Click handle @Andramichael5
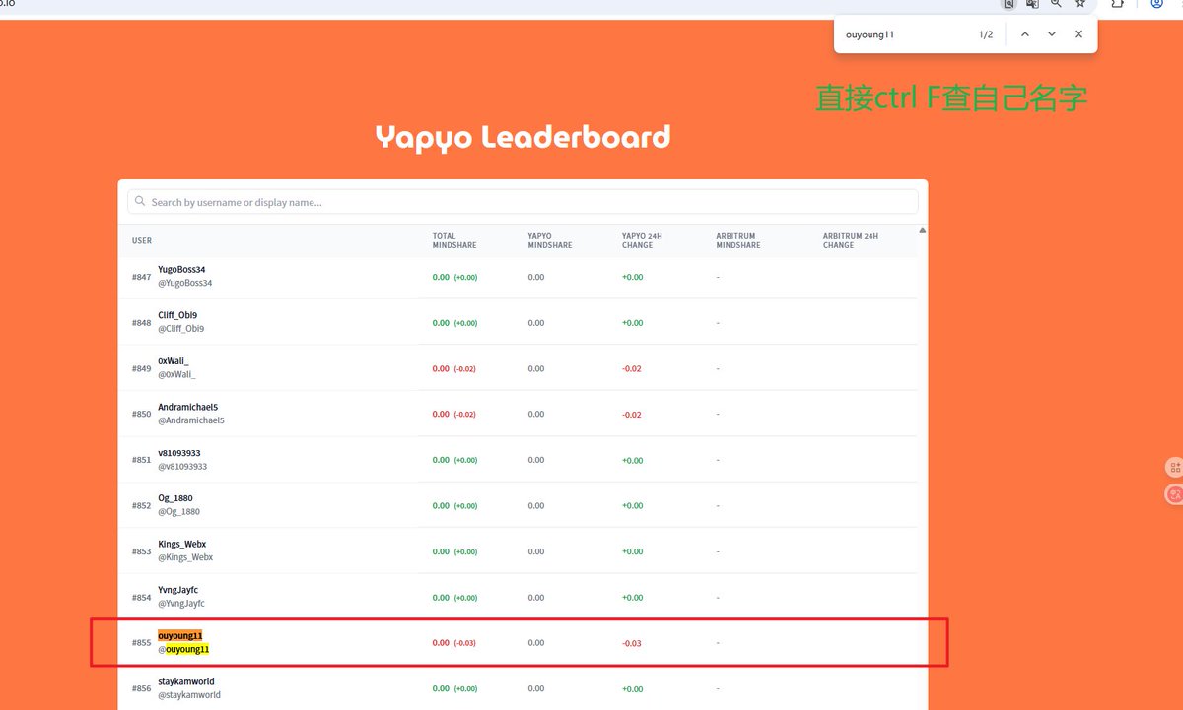The height and width of the screenshot is (710, 1183). (191, 420)
